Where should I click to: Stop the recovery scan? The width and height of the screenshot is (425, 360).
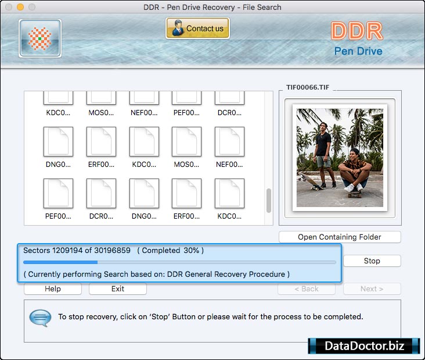coord(372,261)
